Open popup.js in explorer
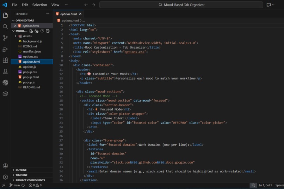284x189 pixels. pos(29,82)
